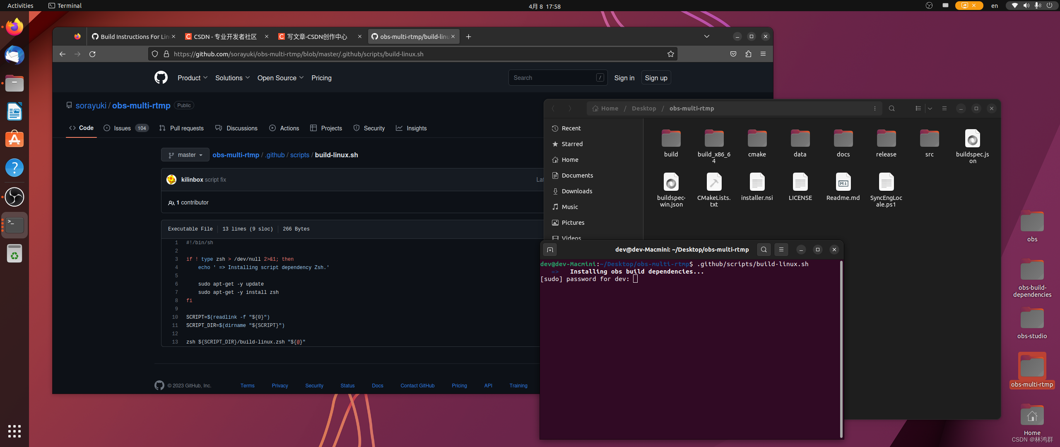
Task: Open the Help icon in the dock
Action: coord(14,168)
